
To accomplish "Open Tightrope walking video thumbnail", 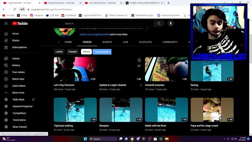I will 75,110.
